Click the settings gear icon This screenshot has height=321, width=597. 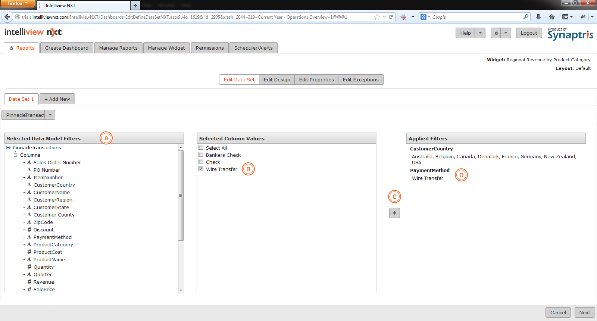tap(496, 33)
